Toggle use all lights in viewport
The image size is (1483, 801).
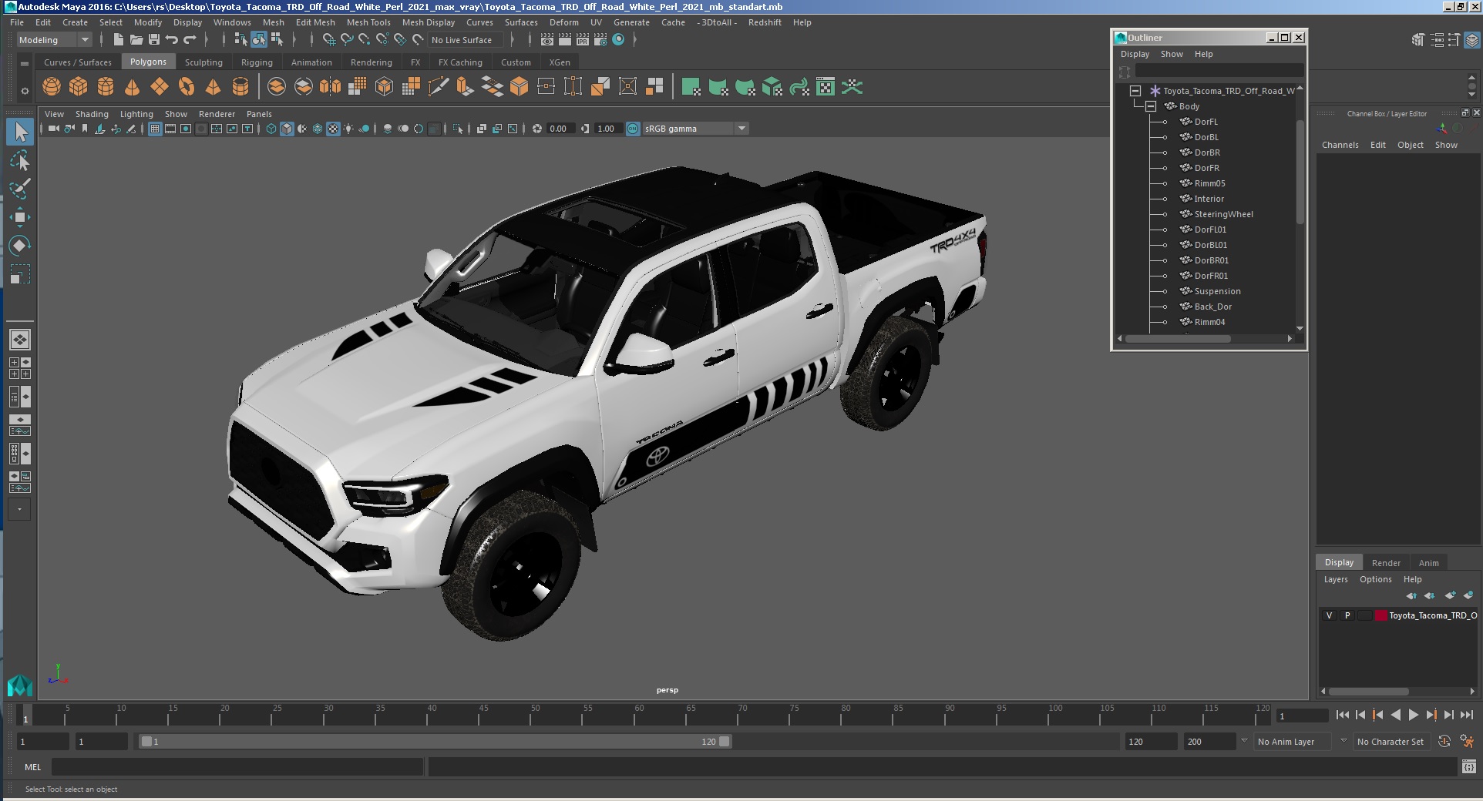[x=349, y=129]
